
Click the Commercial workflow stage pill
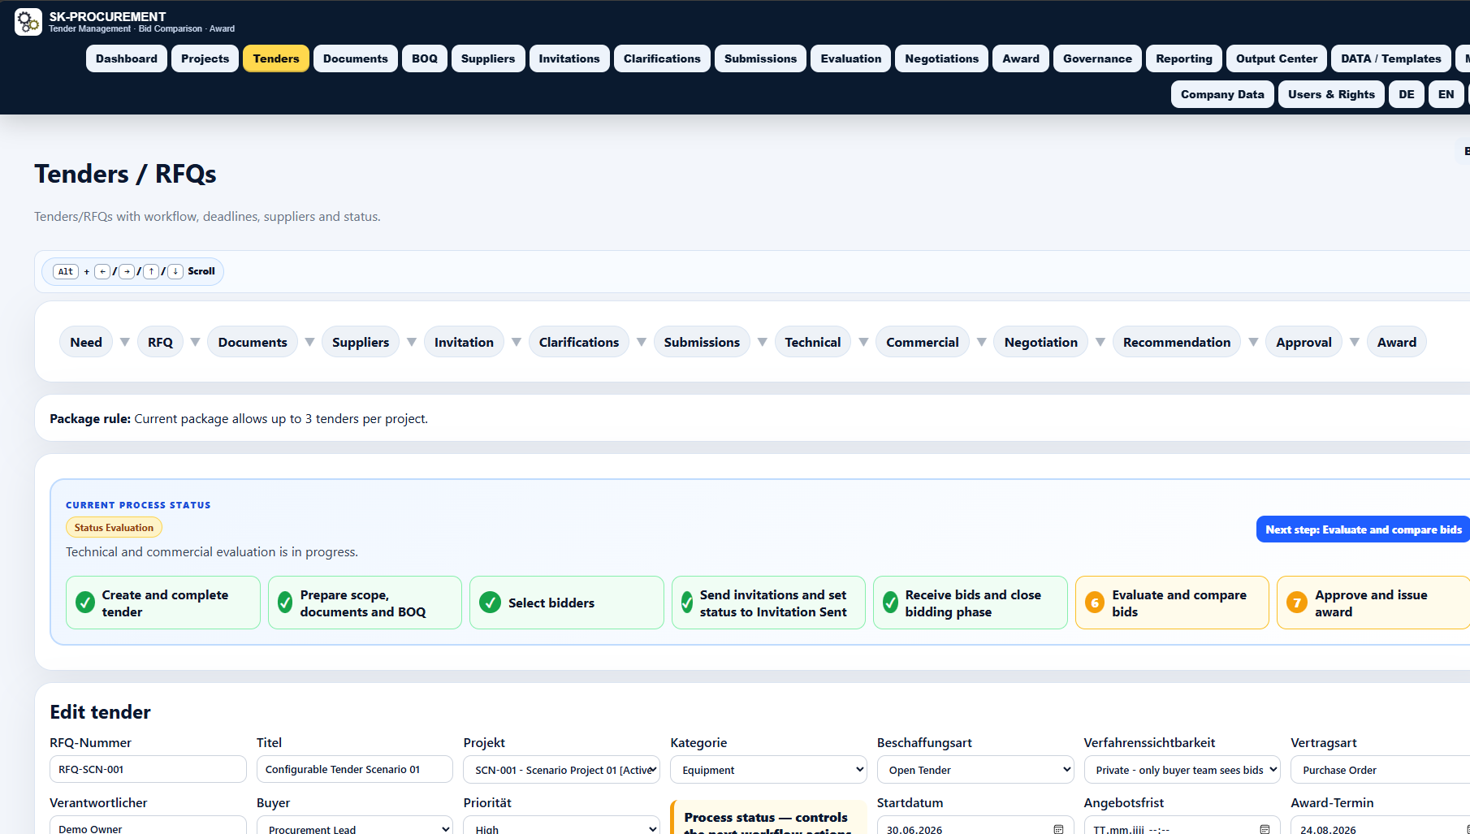click(x=923, y=342)
